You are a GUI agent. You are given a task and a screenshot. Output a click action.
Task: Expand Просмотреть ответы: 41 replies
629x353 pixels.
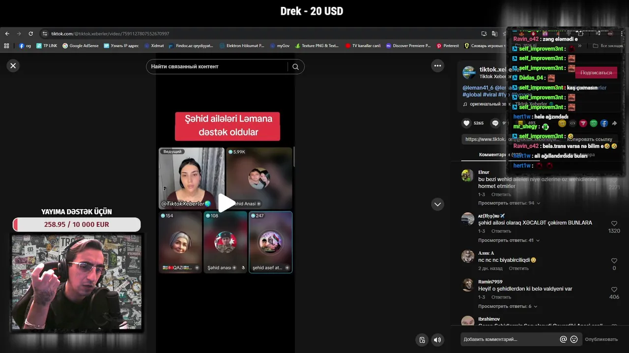509,240
